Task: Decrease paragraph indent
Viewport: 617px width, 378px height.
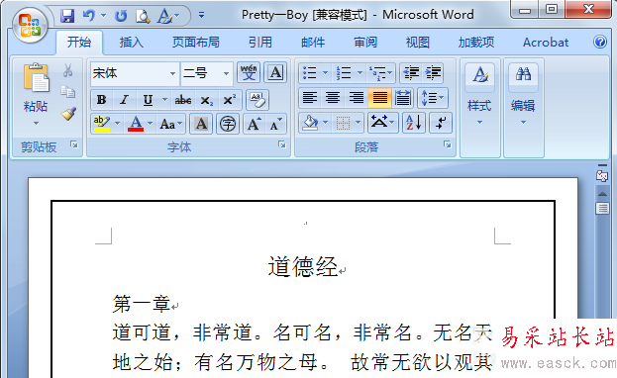Action: [411, 73]
